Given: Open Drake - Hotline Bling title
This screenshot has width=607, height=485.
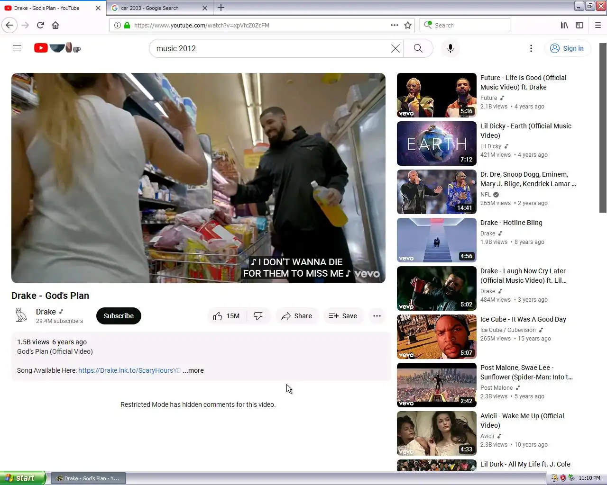Looking at the screenshot, I should tap(511, 223).
